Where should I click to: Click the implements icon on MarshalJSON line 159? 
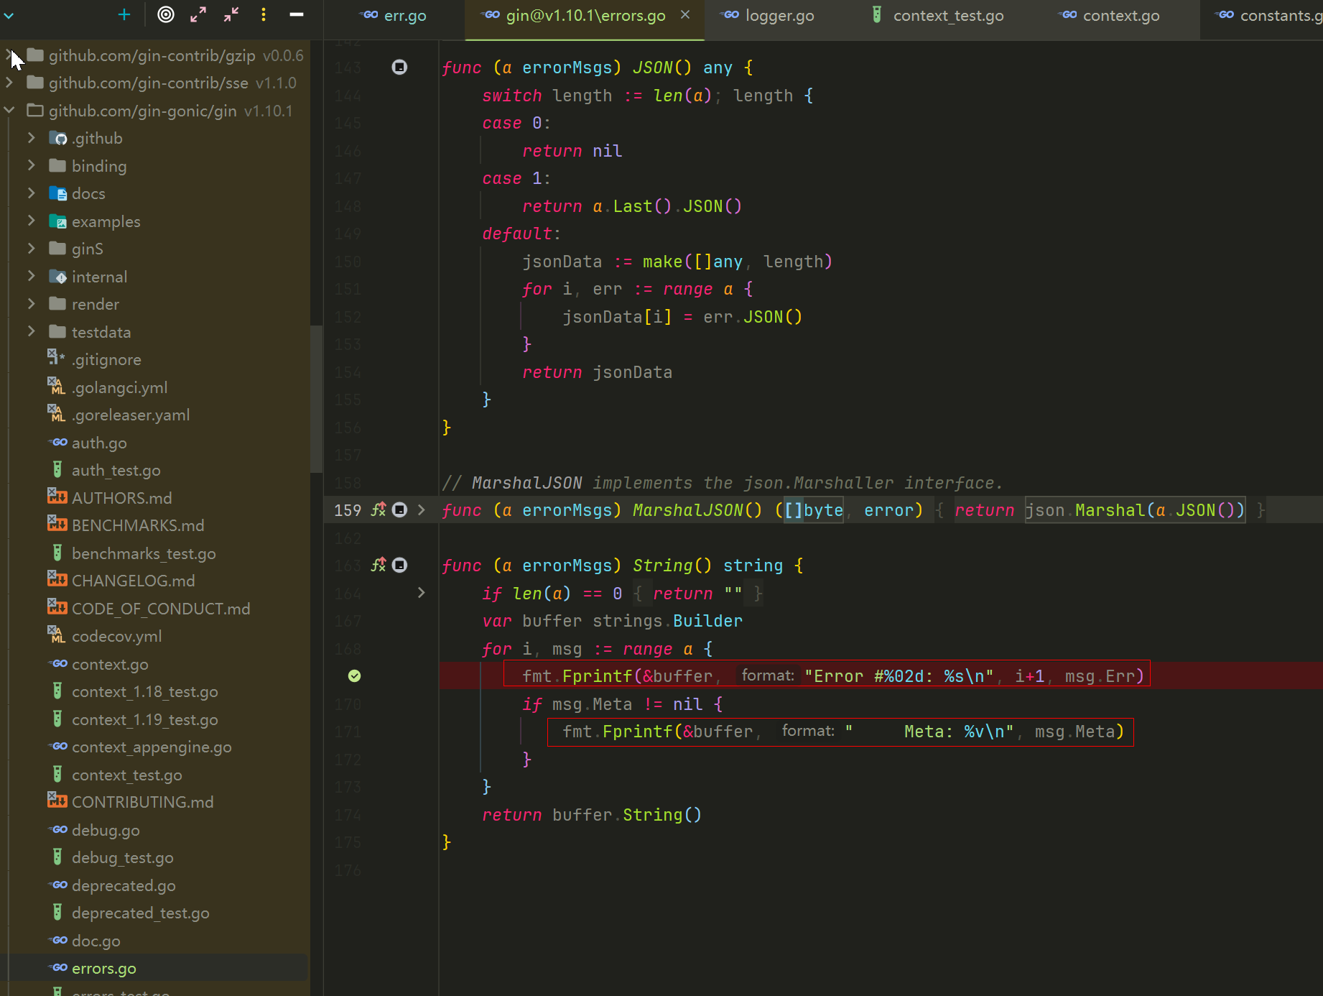379,509
